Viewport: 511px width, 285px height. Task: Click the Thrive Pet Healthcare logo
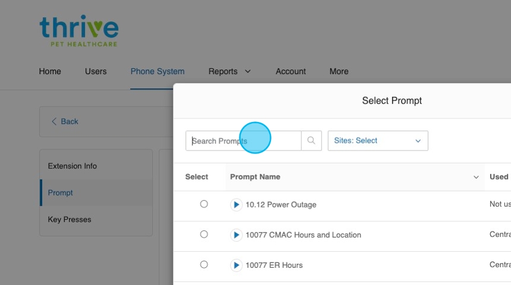click(x=78, y=31)
